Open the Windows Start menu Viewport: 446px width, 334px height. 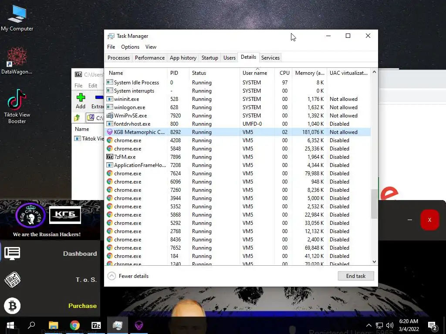coord(10,325)
